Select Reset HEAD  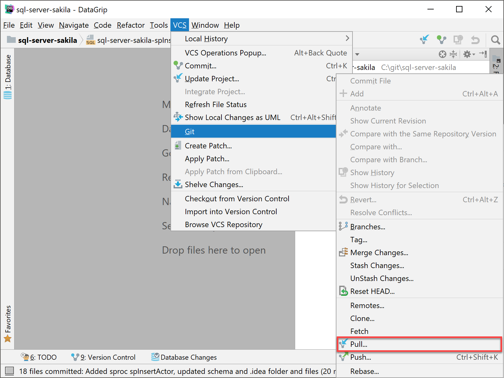(420, 291)
